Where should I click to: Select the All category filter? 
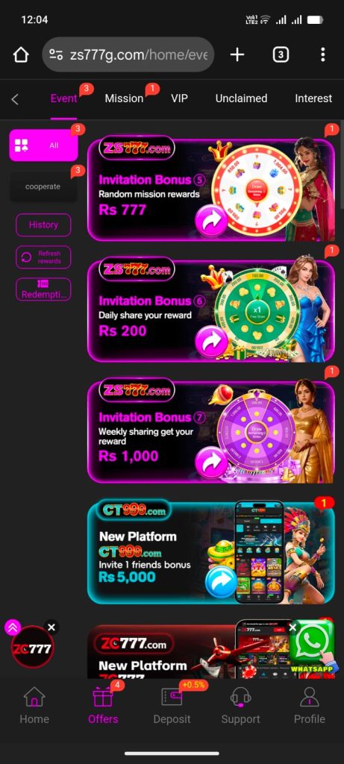point(43,145)
